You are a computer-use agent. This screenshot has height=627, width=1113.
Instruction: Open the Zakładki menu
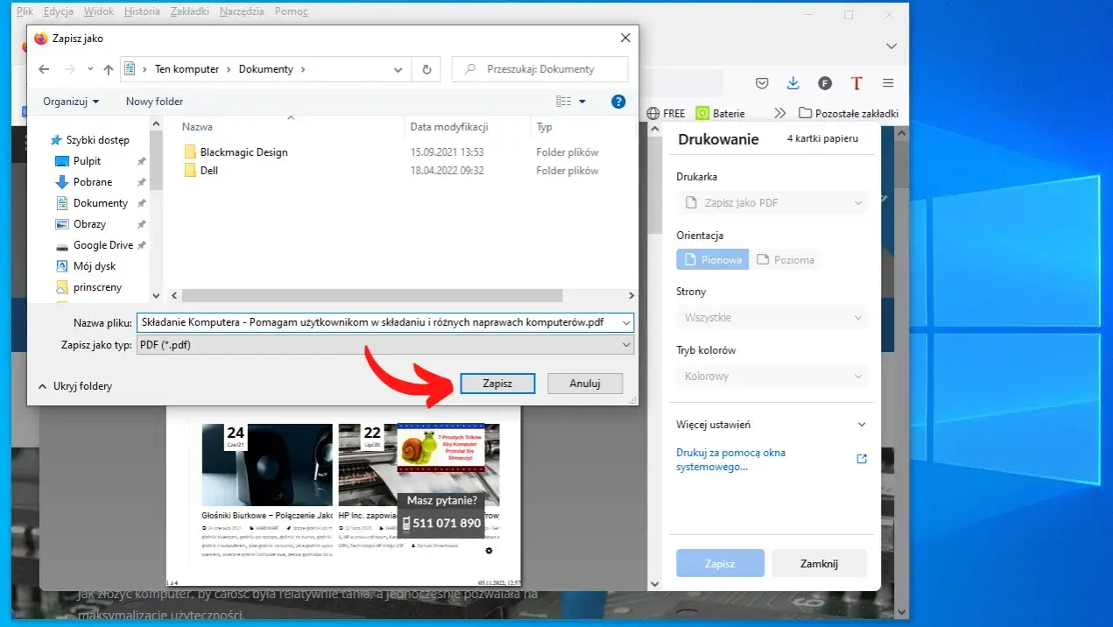(x=189, y=11)
